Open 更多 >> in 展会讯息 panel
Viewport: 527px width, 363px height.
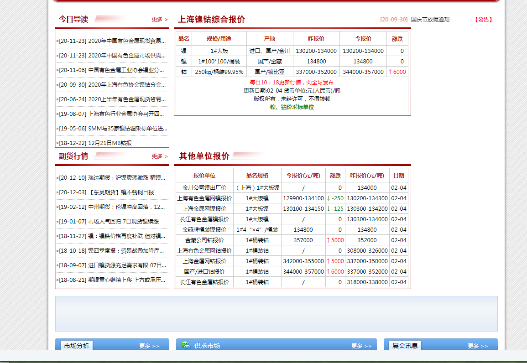[x=478, y=346]
